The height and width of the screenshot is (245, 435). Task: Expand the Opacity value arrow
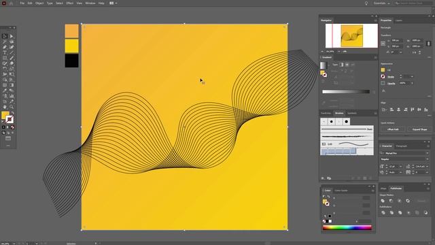[412, 83]
